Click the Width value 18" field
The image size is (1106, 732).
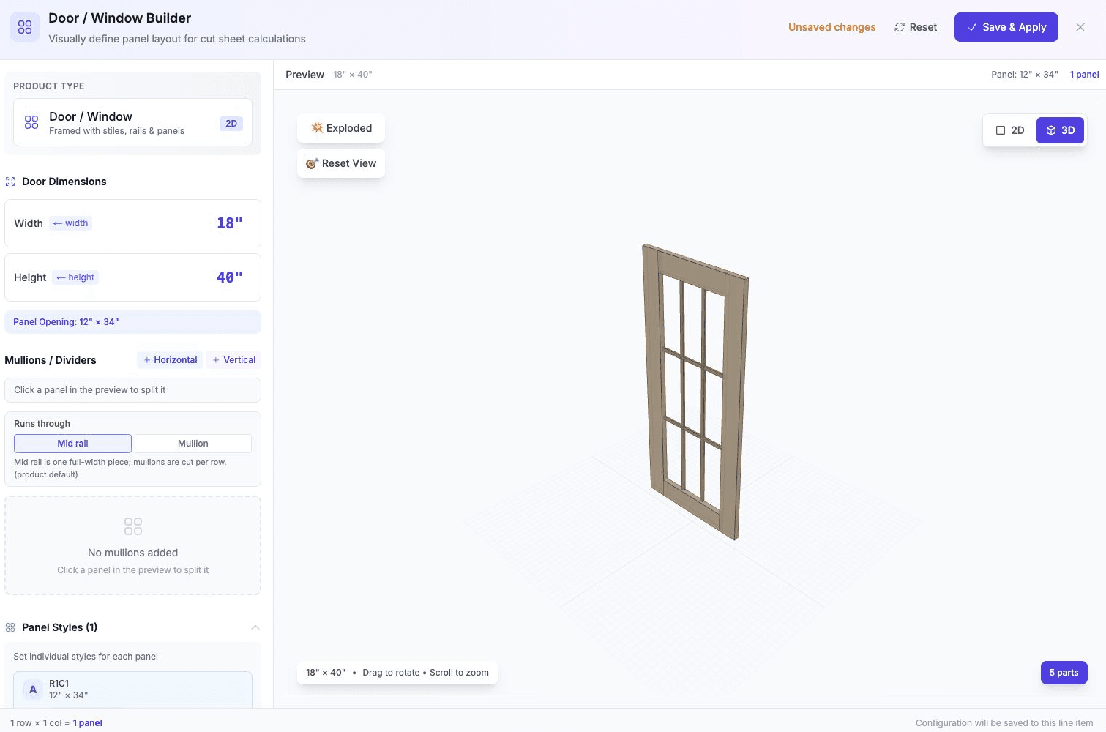tap(230, 223)
